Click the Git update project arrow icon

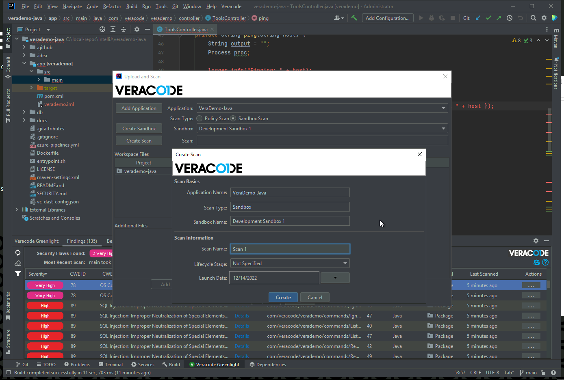(x=478, y=18)
